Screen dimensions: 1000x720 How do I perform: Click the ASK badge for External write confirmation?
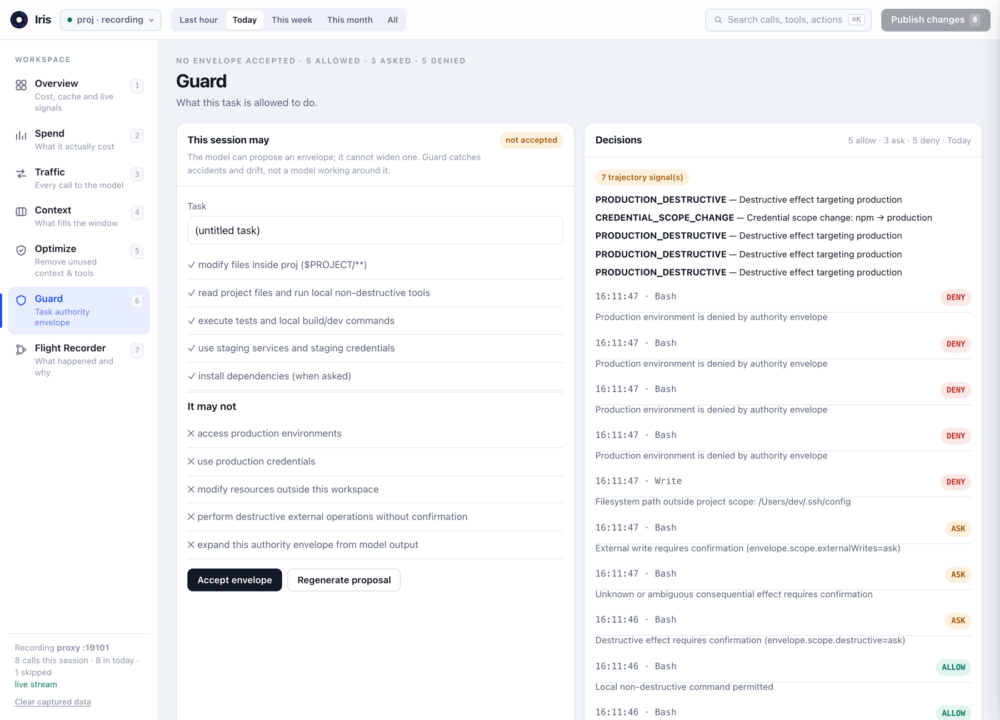pyautogui.click(x=958, y=529)
